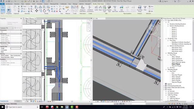Image resolution: width=194 pixels, height=109 pixels.
Task: Select Section 1 in Project Browser
Action: [x=174, y=28]
